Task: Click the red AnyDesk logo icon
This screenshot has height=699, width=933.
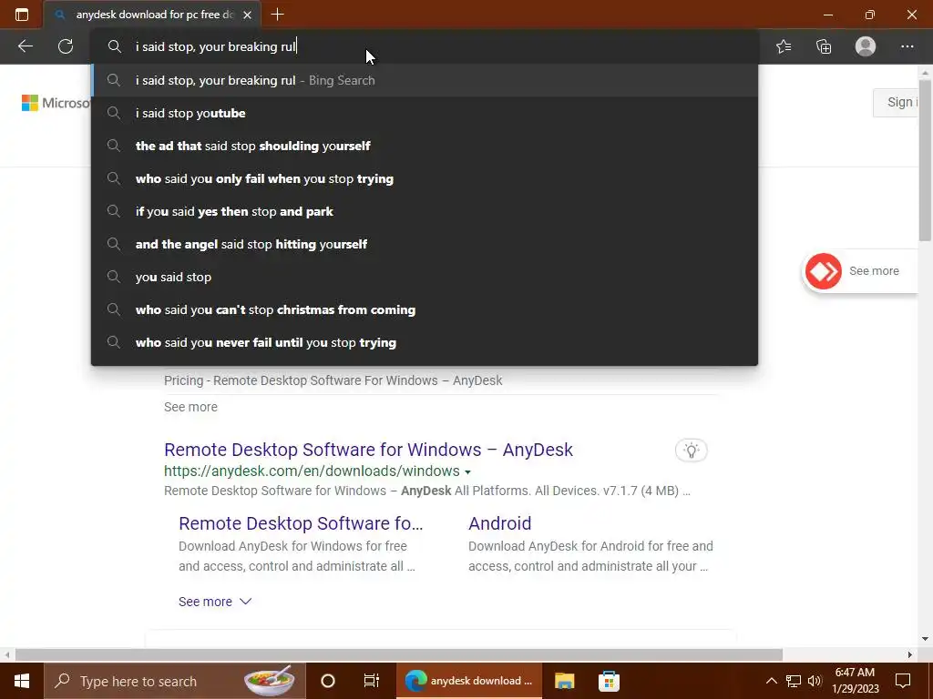Action: coord(824,271)
